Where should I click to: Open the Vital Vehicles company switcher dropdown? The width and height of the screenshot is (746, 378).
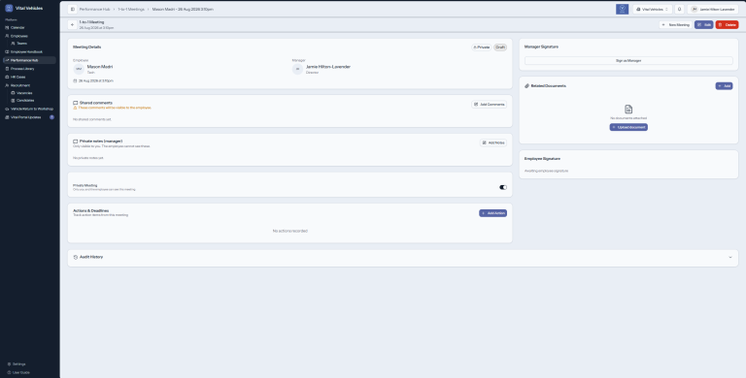[x=653, y=9]
